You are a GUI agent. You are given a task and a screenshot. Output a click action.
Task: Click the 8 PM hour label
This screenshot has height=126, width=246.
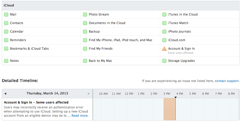click(x=232, y=94)
